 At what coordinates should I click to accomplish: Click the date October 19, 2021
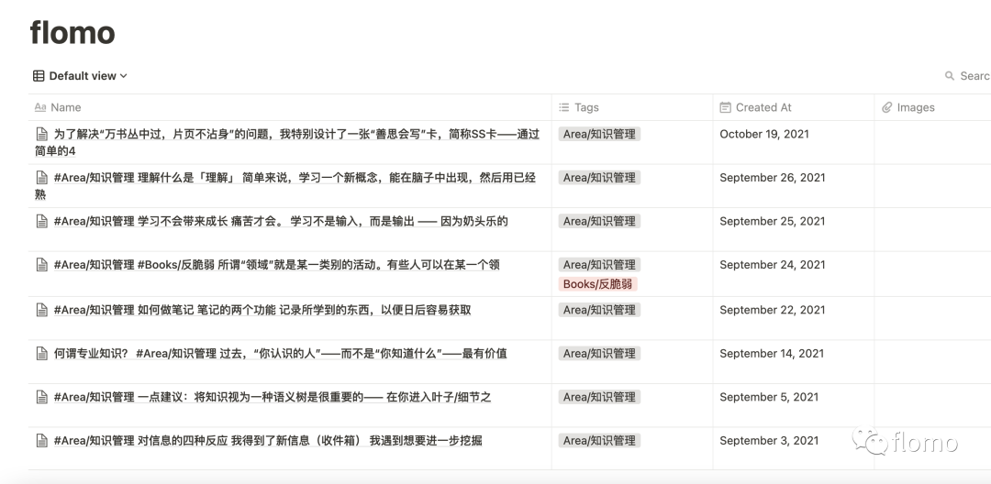[x=764, y=134]
